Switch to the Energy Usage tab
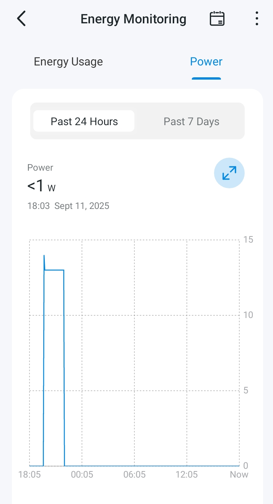The image size is (273, 504). point(68,62)
